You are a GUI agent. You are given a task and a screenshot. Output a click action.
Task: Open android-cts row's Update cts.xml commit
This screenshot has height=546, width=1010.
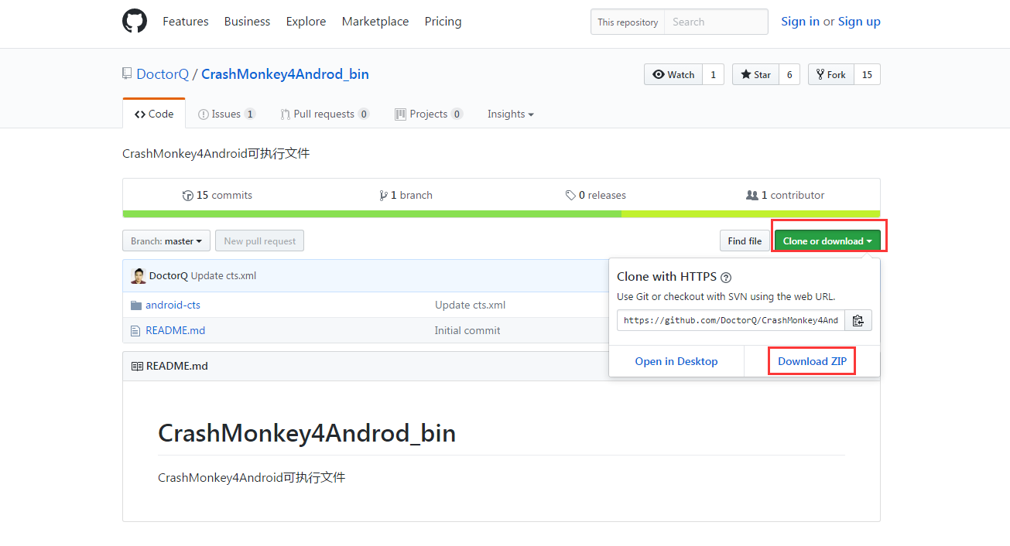point(471,305)
